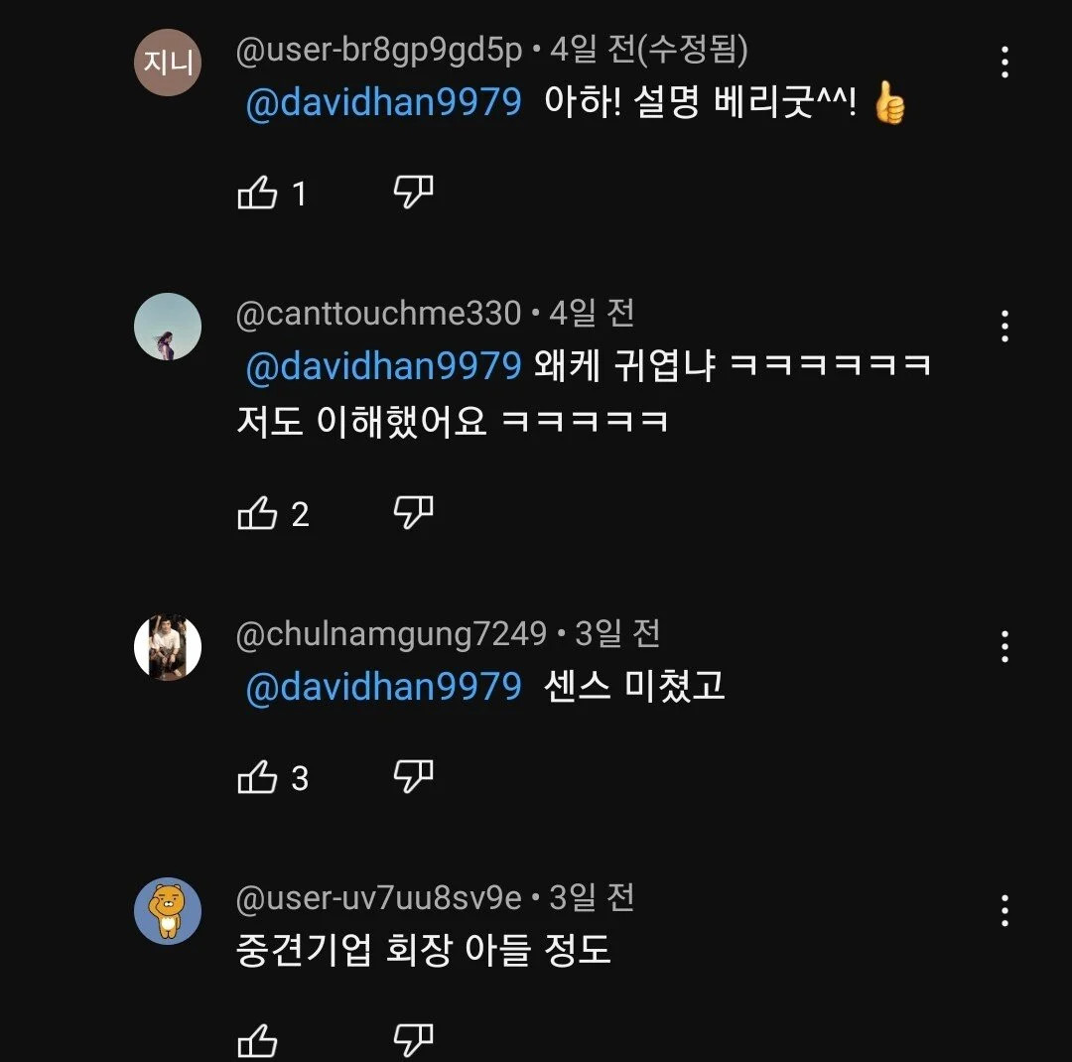Open options for @chulnamgung7249's comment
The height and width of the screenshot is (1062, 1072).
(1005, 645)
